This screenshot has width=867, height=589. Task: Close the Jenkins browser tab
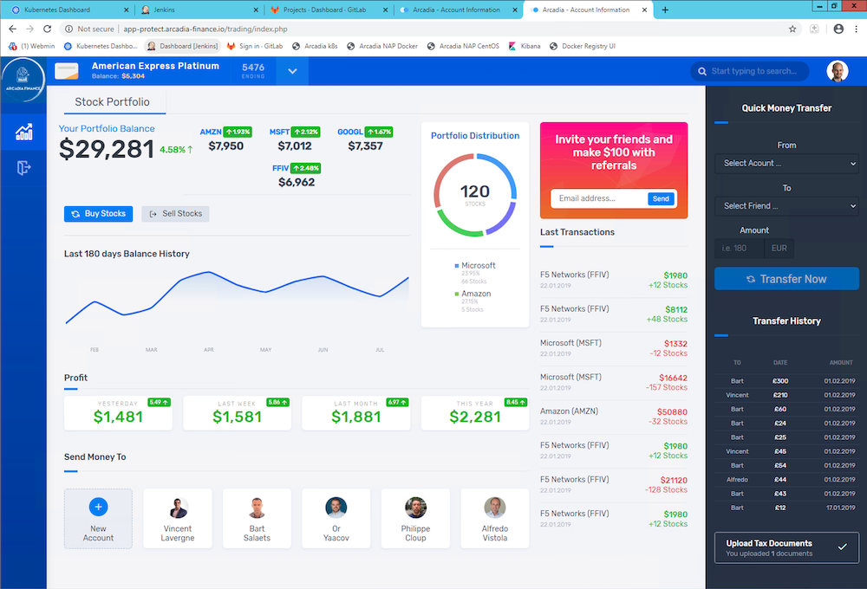(x=256, y=10)
